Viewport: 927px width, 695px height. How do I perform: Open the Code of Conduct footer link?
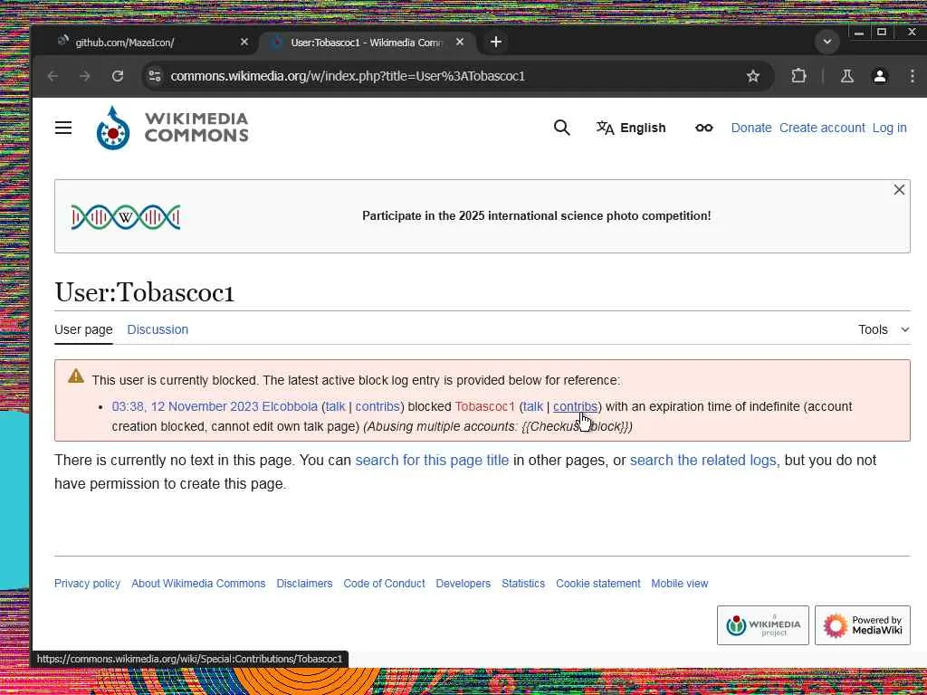click(384, 584)
